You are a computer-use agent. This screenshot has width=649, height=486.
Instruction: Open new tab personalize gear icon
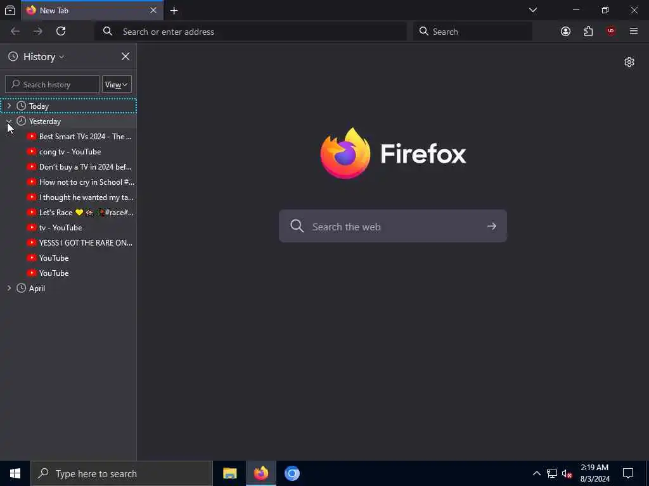click(629, 62)
